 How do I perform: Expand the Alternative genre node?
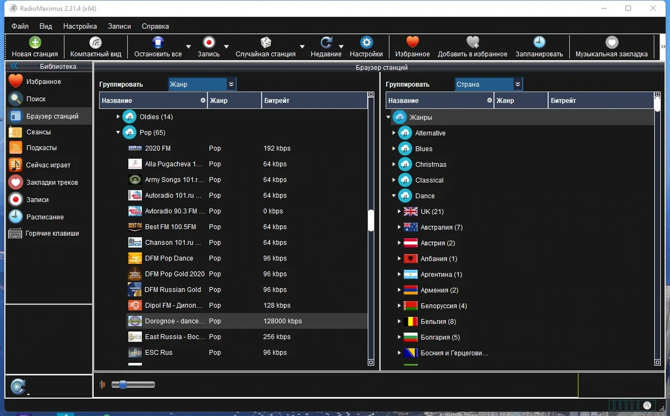(394, 133)
